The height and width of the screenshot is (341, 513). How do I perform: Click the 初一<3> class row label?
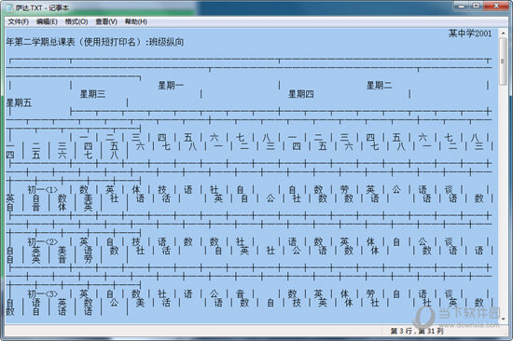pyautogui.click(x=43, y=294)
